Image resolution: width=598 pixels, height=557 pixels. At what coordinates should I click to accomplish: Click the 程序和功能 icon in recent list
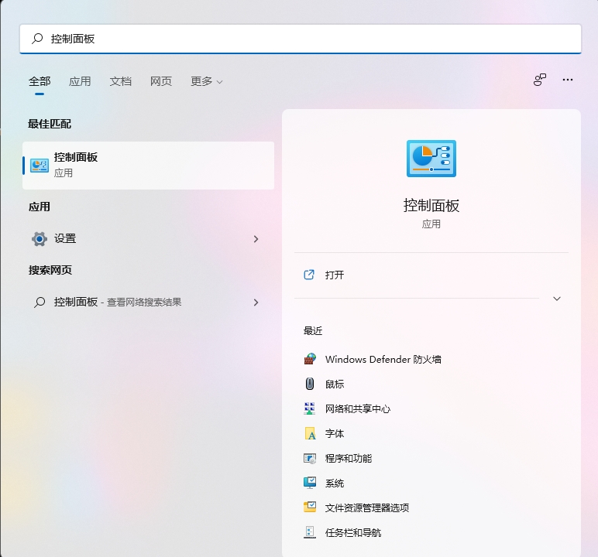310,458
